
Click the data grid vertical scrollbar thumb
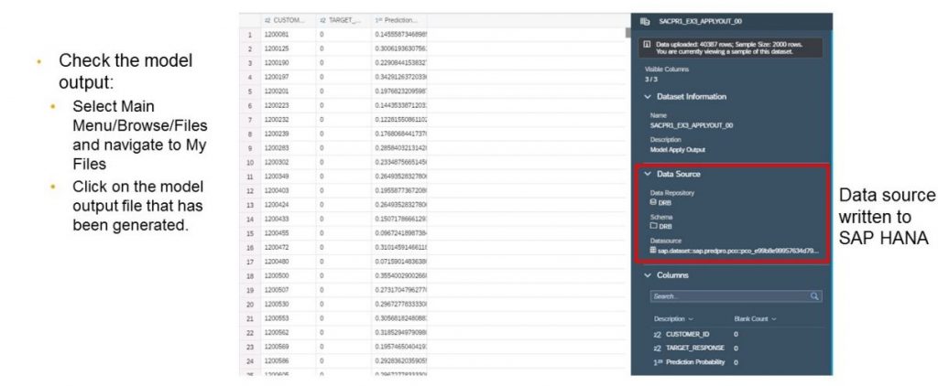tap(627, 33)
